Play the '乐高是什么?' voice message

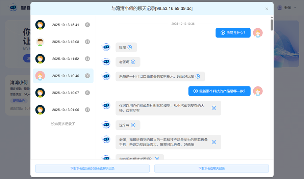(x=223, y=33)
